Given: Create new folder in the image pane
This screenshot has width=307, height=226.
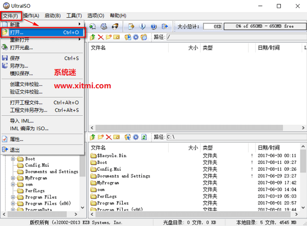Looking at the screenshot, I should 109,37.
